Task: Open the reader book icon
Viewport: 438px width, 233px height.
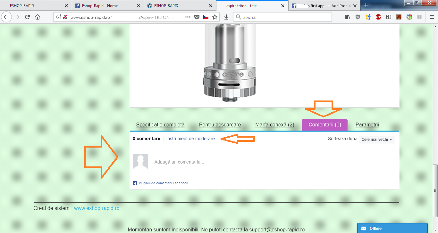Action: 419,17
